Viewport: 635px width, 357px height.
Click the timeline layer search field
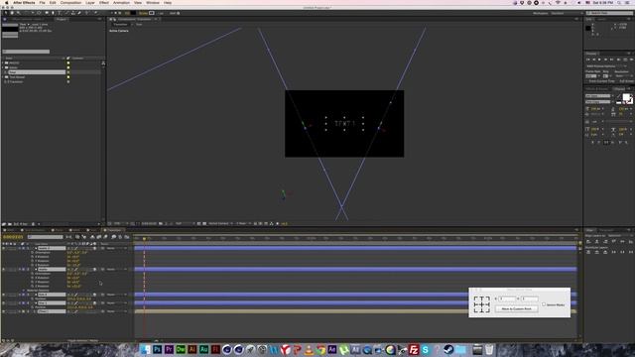(46, 237)
